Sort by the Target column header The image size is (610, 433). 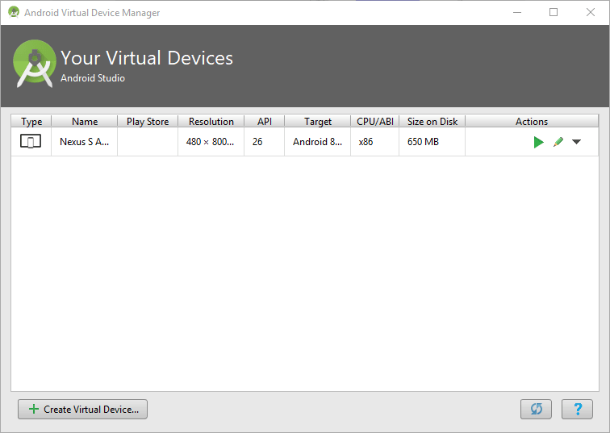click(317, 121)
